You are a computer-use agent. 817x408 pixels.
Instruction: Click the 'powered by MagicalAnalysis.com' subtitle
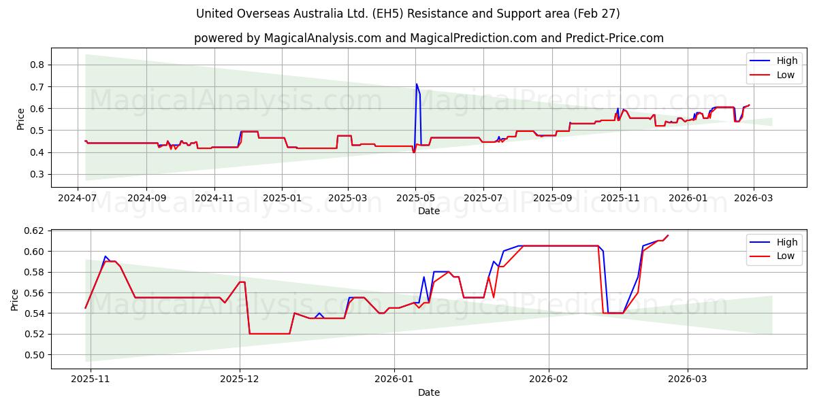(429, 38)
